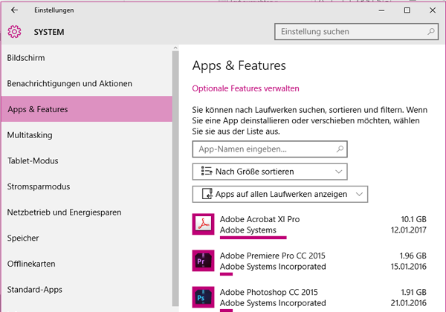Select Apps & Features in sidebar
The image size is (446, 312).
pos(87,109)
